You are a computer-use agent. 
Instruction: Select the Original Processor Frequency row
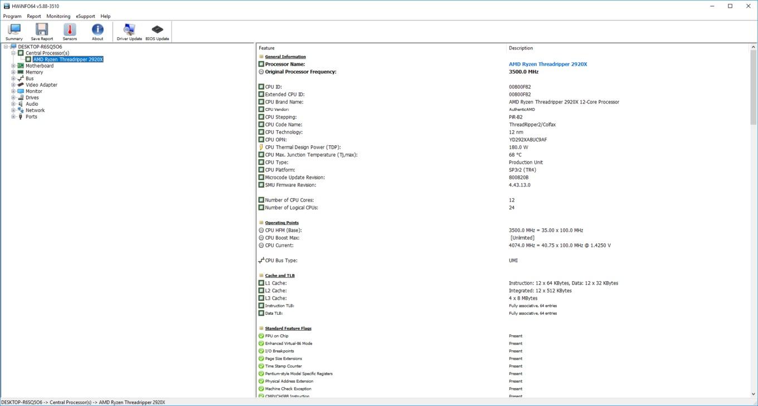pos(503,72)
